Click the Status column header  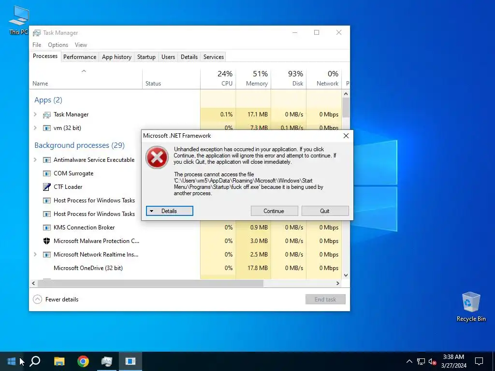point(171,79)
